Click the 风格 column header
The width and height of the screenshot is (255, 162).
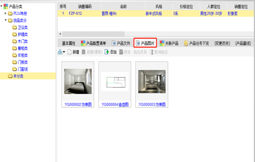pos(159,6)
